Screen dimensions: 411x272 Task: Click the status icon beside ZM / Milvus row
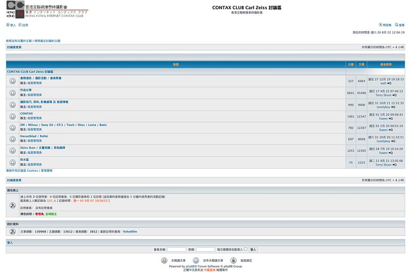(x=12, y=128)
